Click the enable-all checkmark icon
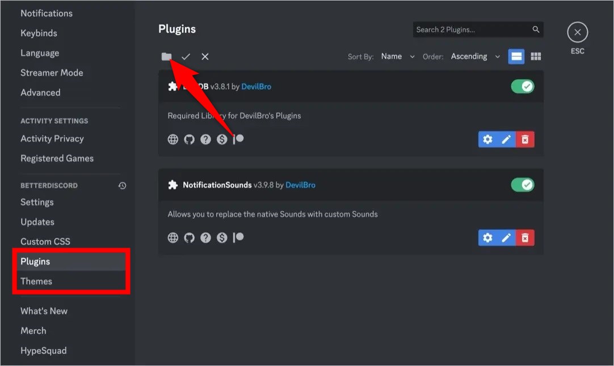This screenshot has height=366, width=614. coord(186,57)
